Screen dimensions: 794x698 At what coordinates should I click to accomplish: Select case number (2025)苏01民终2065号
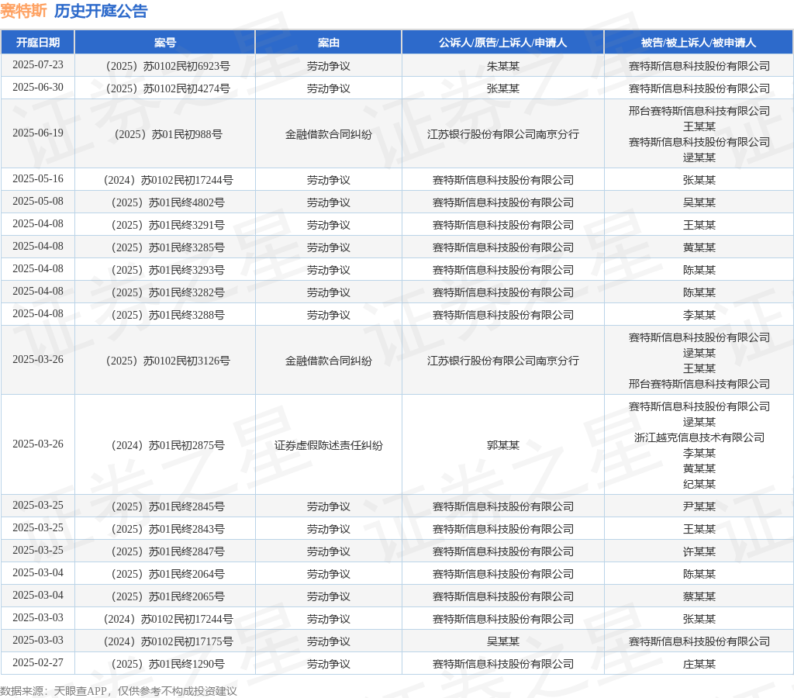tap(165, 596)
